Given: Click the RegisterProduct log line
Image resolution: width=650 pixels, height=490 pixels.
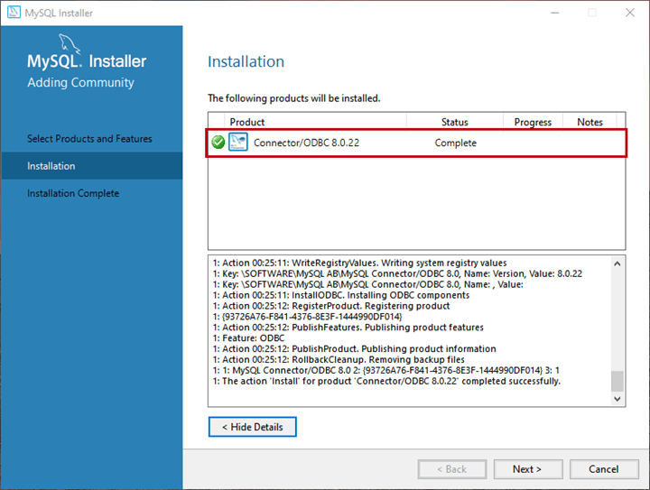Looking at the screenshot, I should click(331, 306).
